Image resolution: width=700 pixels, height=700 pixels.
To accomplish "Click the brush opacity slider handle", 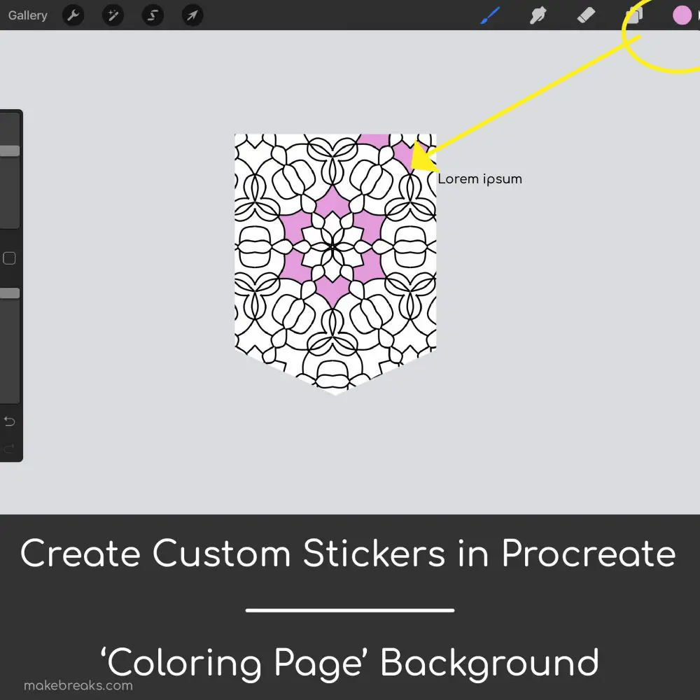I will pyautogui.click(x=10, y=293).
